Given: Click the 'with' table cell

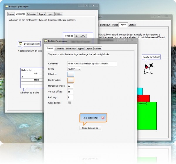Looking at the screenshot, I should click(x=38, y=73).
